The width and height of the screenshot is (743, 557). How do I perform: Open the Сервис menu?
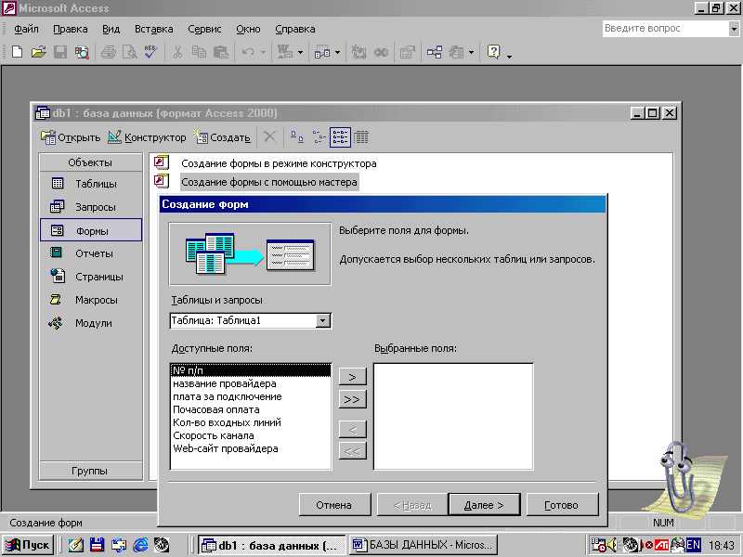click(204, 29)
